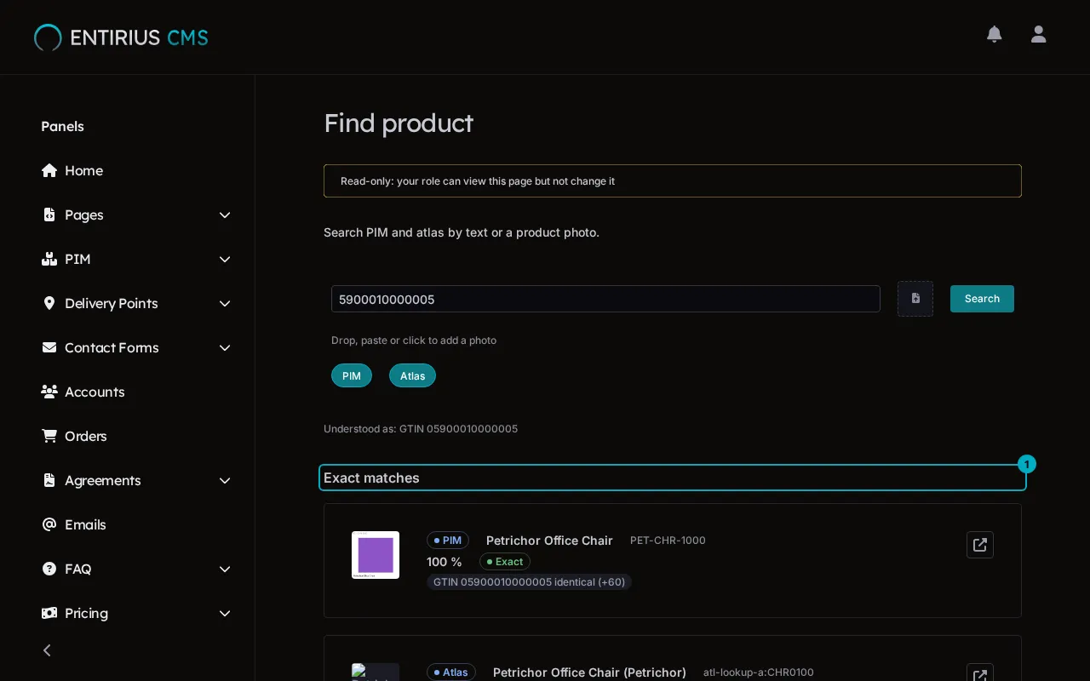Toggle the Atlas source filter chip

pyautogui.click(x=412, y=375)
